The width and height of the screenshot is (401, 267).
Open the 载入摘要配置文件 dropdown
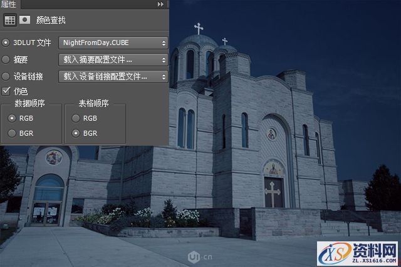point(113,60)
